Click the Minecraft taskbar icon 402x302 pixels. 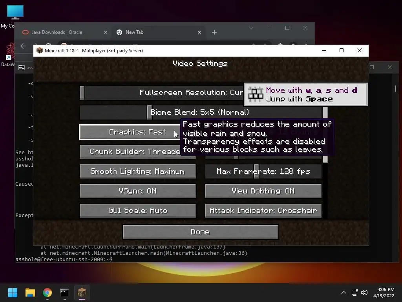tap(82, 293)
